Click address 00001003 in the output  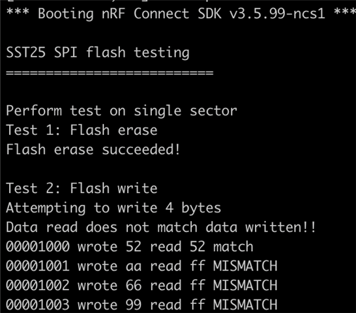pyautogui.click(x=38, y=305)
